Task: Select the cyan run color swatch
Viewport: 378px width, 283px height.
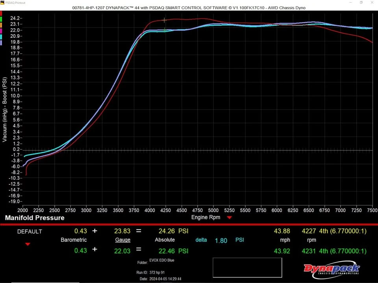Action: (x=1, y=37)
